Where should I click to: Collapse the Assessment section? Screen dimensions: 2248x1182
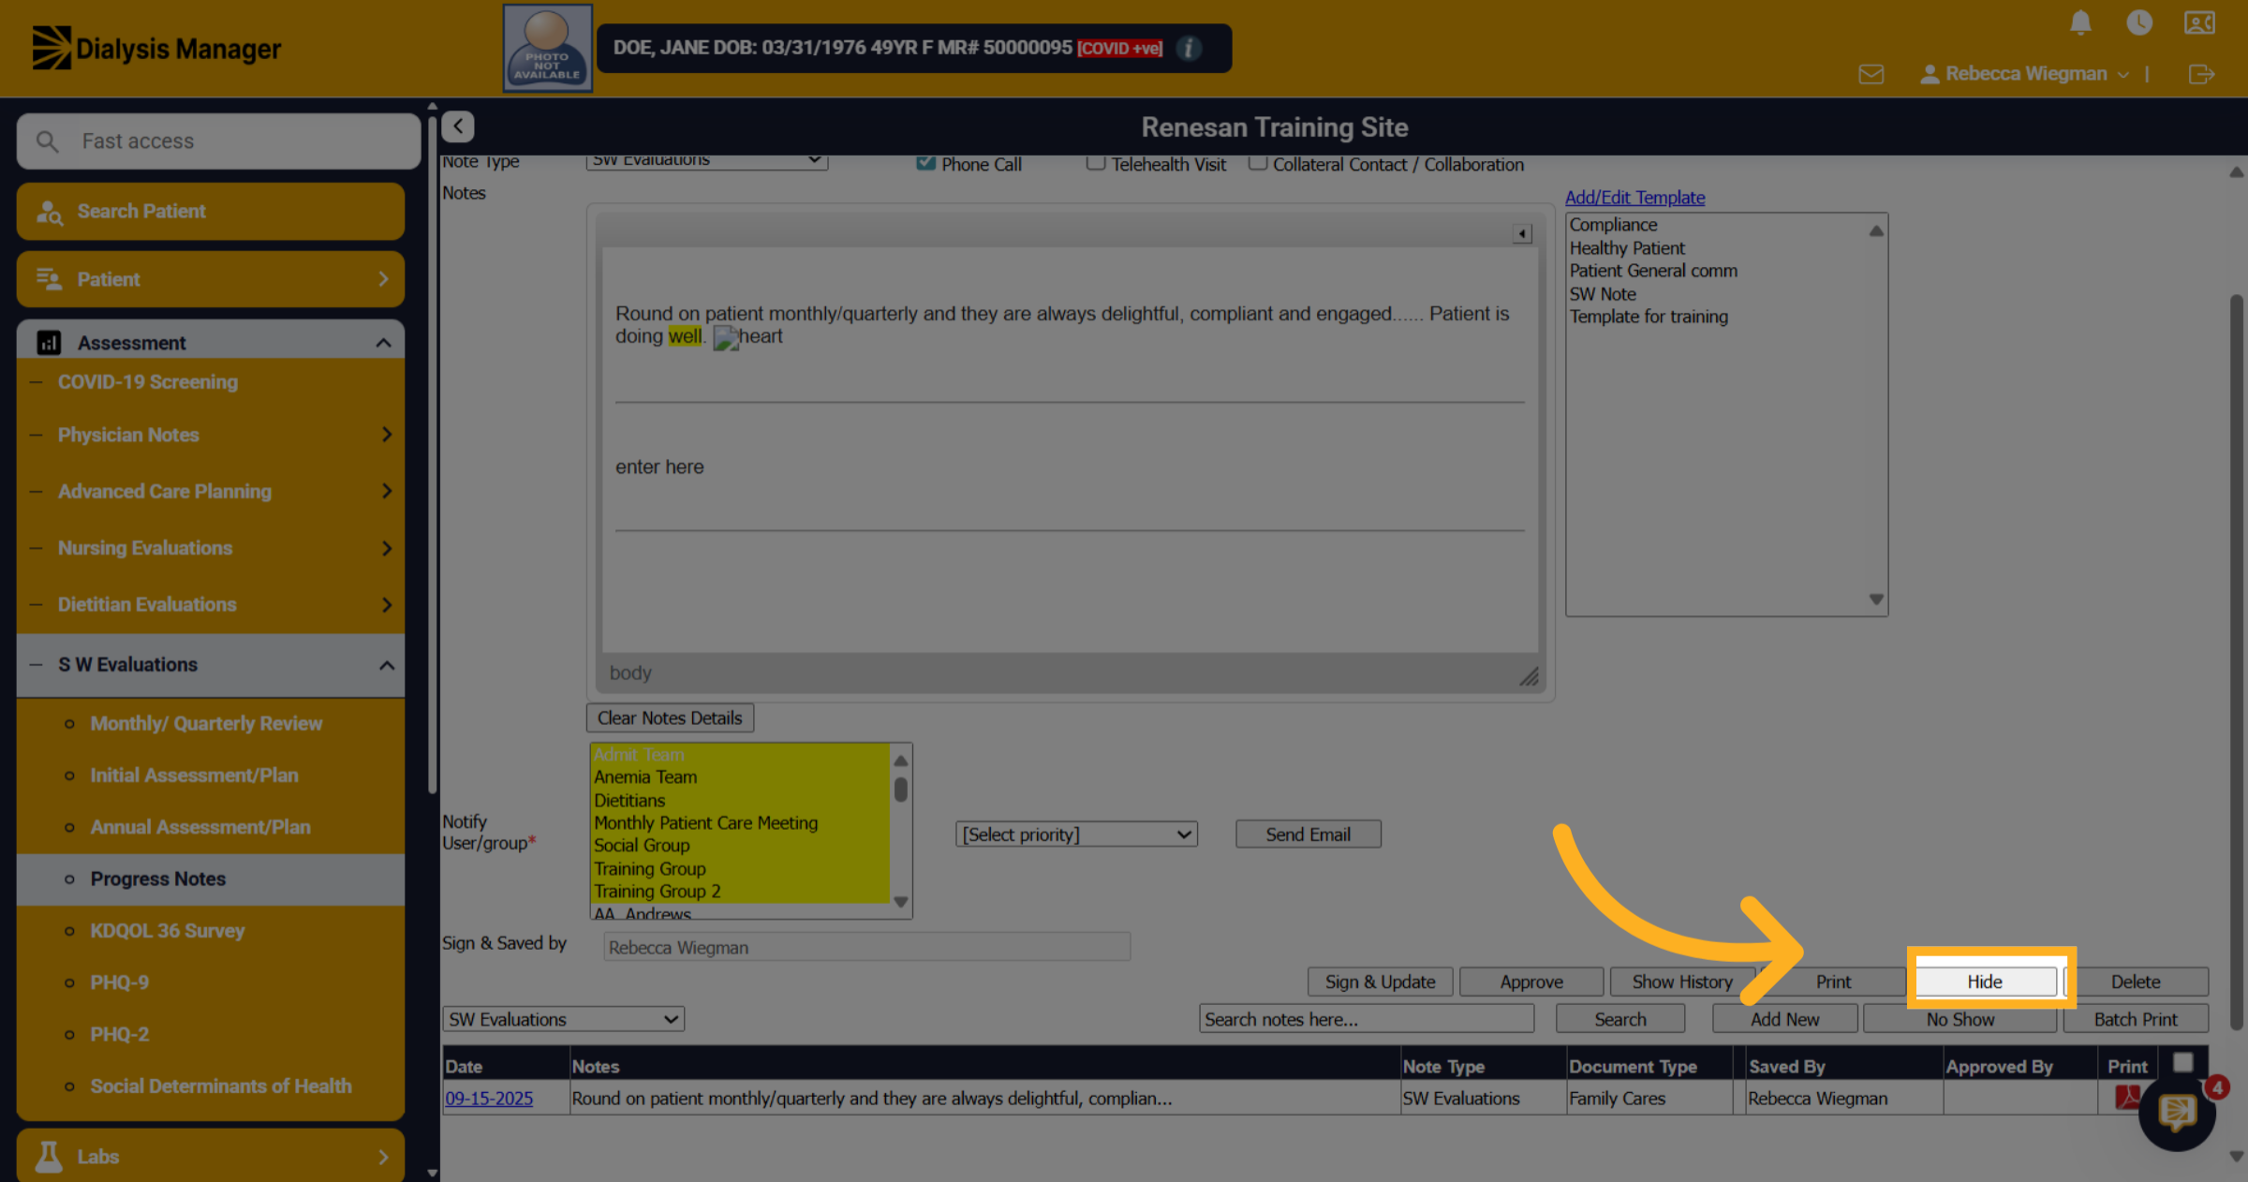coord(211,343)
